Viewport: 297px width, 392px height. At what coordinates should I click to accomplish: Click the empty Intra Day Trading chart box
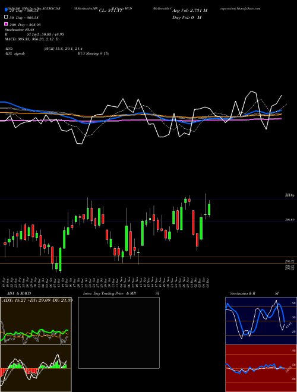coord(119,333)
